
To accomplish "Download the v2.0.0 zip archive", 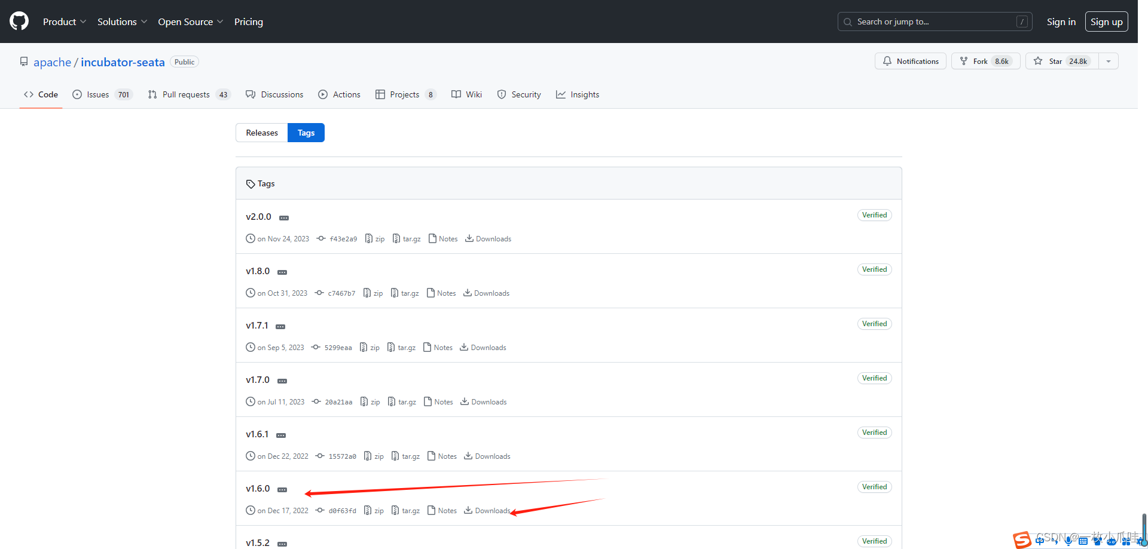I will click(x=375, y=239).
